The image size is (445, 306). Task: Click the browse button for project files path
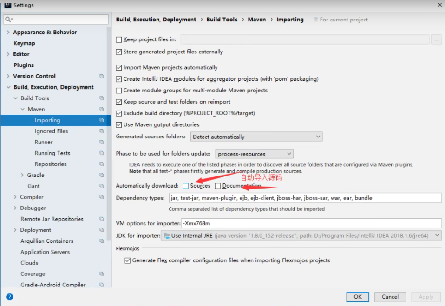436,39
